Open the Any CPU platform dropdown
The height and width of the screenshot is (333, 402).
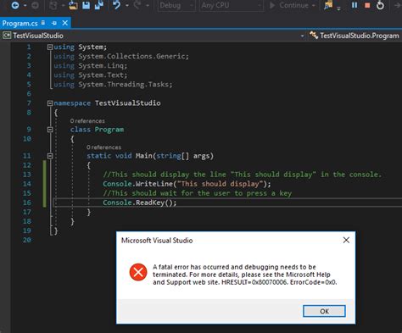click(x=232, y=5)
